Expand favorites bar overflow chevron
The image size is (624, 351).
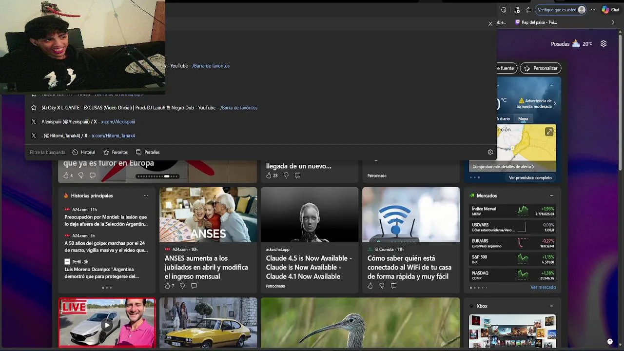pyautogui.click(x=613, y=22)
